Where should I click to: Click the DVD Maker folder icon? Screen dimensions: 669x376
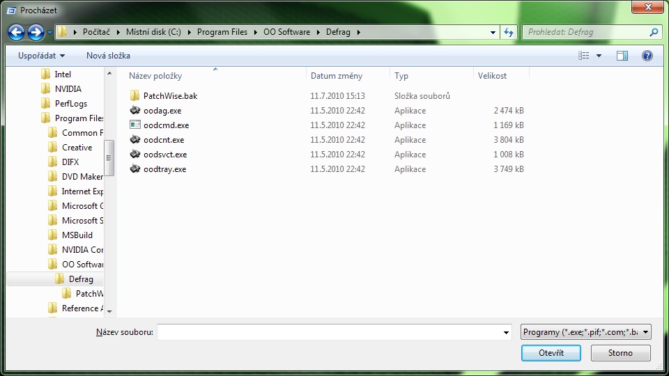52,176
